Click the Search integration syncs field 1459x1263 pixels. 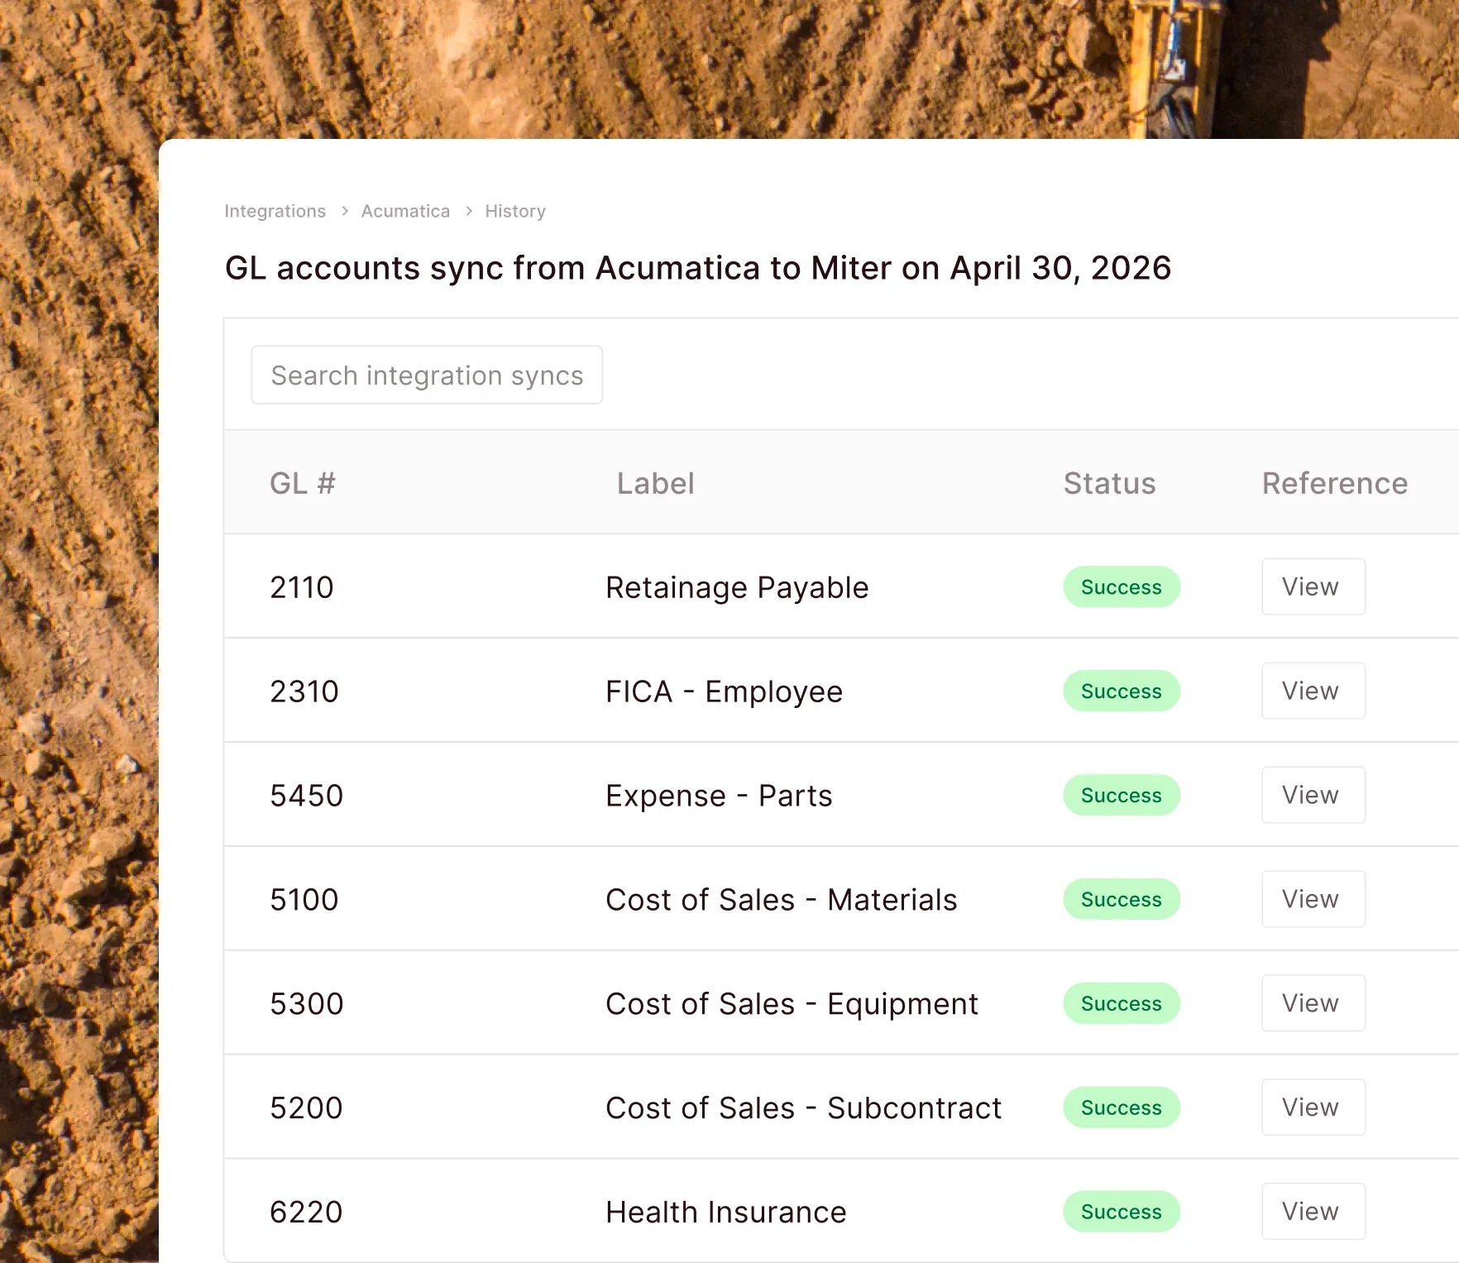(x=427, y=375)
